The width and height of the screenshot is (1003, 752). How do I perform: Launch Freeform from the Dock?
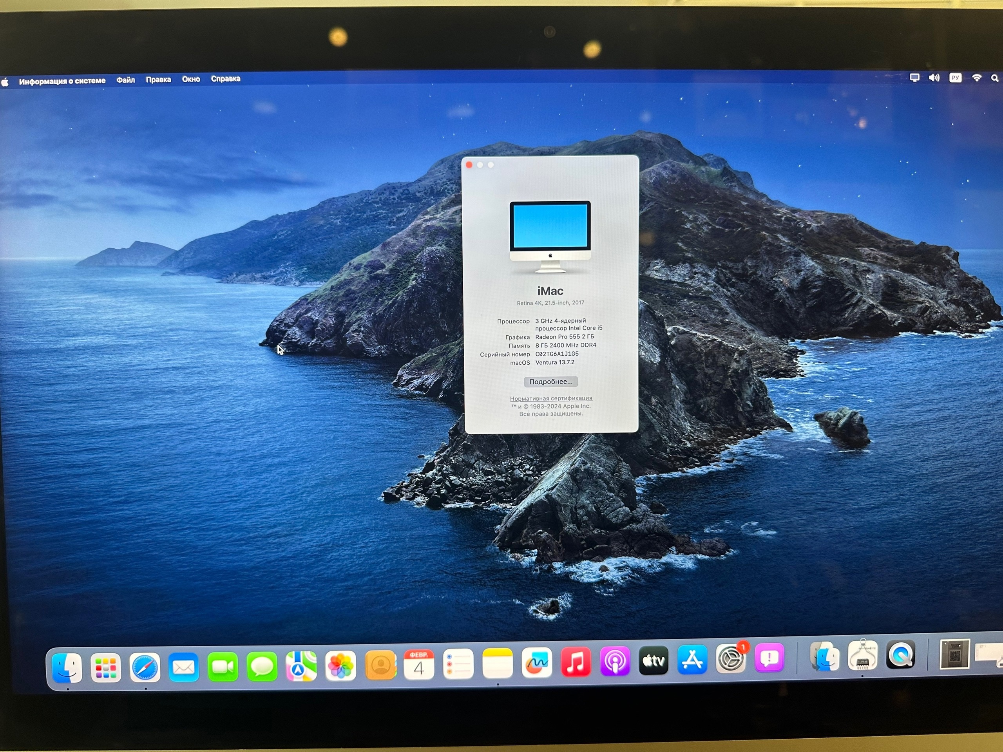pos(537,663)
